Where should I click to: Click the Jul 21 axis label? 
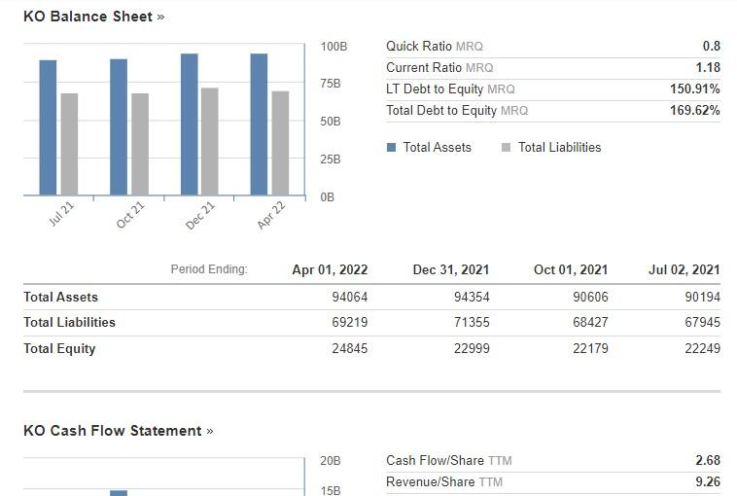[x=61, y=214]
